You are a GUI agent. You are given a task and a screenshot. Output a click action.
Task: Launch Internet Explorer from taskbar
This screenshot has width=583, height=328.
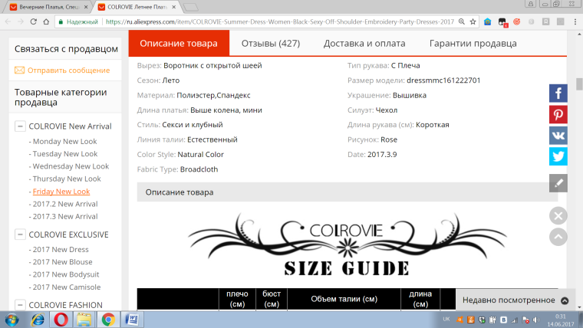click(x=38, y=320)
